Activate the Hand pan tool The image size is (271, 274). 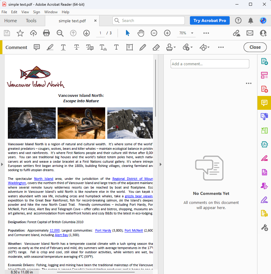[141, 33]
